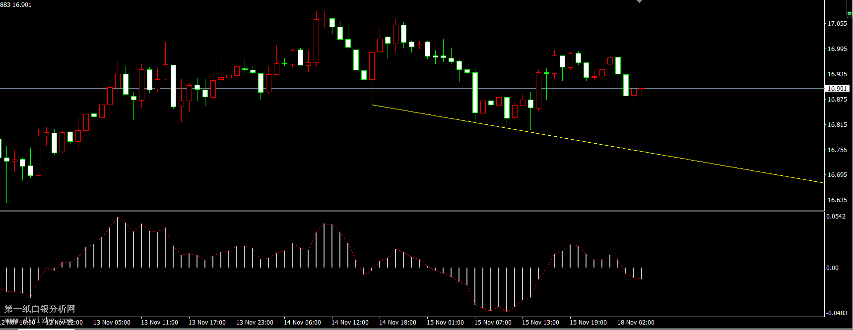Click the 13 Nov 23:00 time label

(x=255, y=323)
